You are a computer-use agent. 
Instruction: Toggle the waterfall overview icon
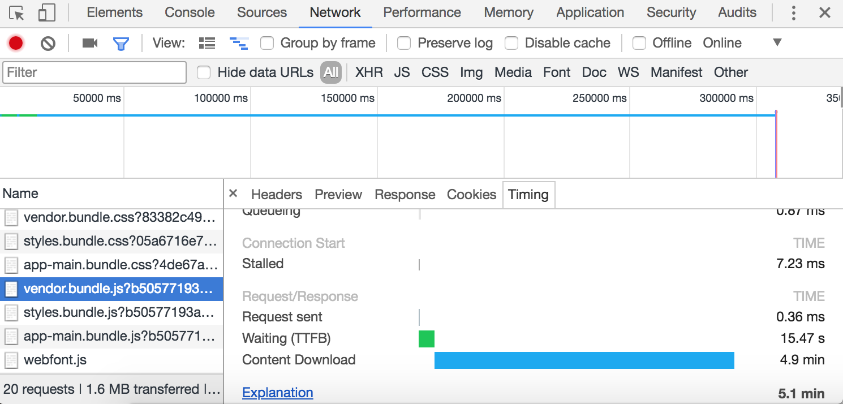pyautogui.click(x=239, y=42)
